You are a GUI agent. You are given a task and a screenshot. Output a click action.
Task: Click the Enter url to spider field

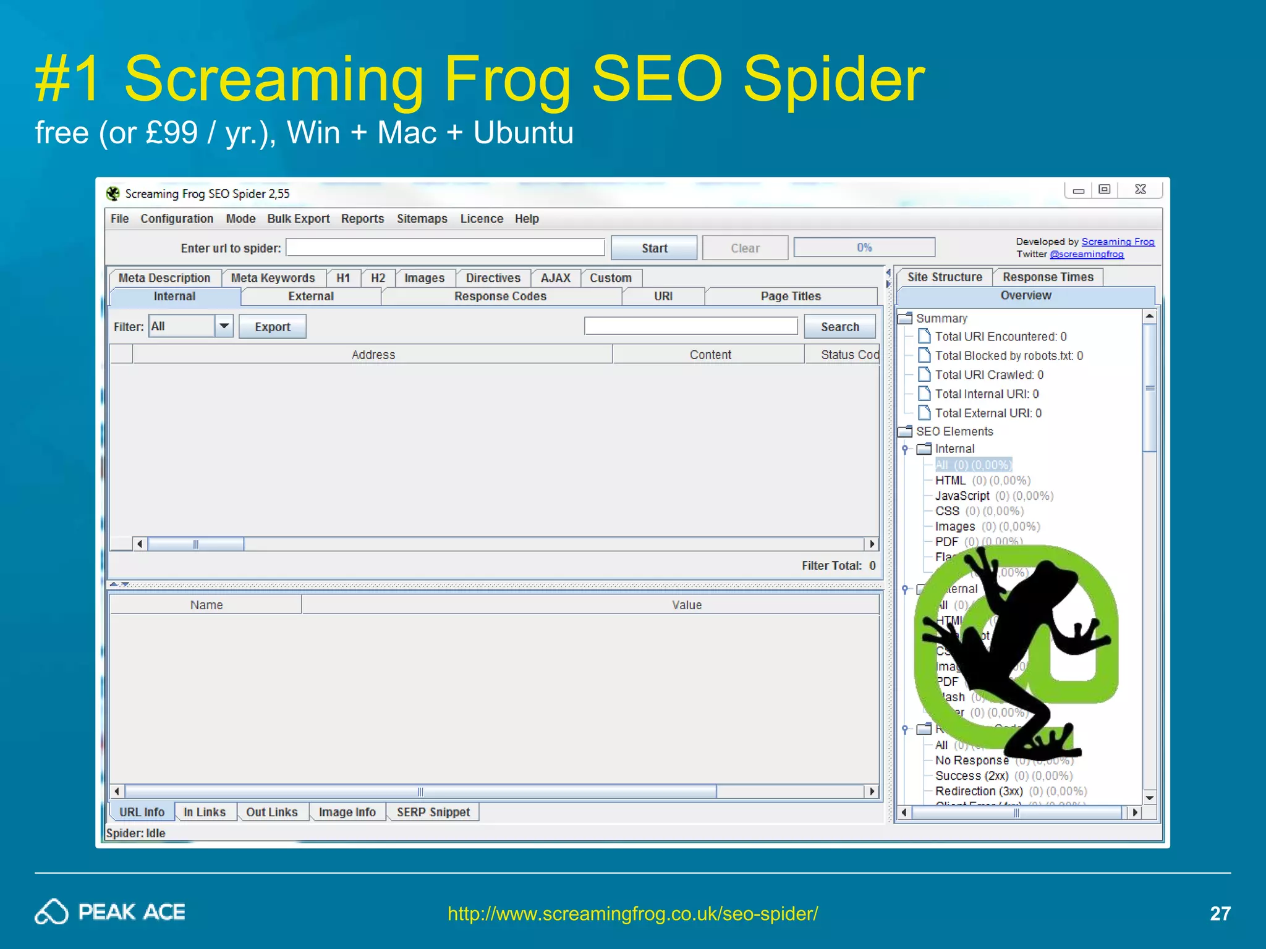tap(445, 247)
